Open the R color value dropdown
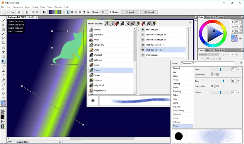The height and width of the screenshot is (144, 244). [x=241, y=22]
